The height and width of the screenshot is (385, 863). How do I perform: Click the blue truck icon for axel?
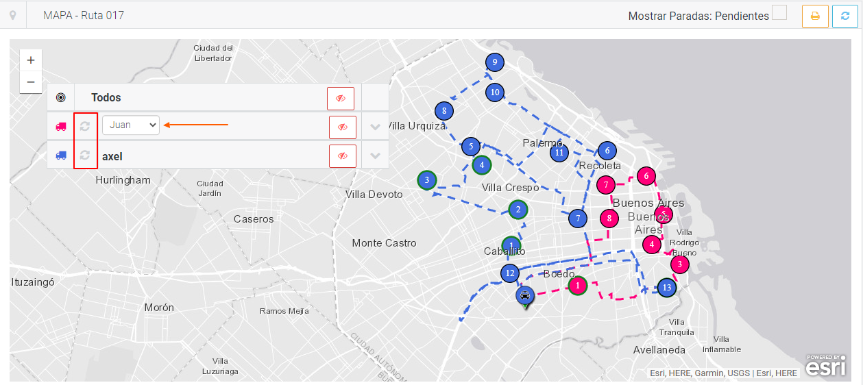(61, 156)
